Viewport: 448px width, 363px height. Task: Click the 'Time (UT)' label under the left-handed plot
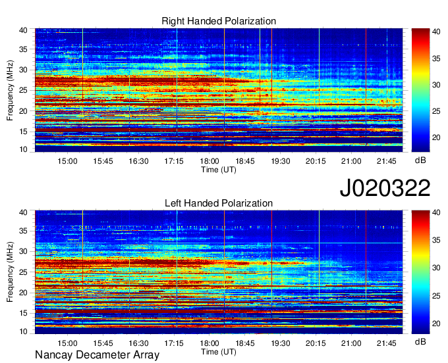point(219,352)
